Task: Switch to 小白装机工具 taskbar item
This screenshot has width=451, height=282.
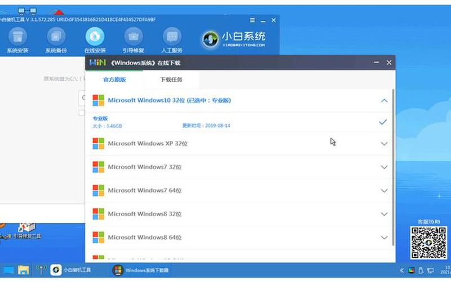Action: click(x=71, y=270)
